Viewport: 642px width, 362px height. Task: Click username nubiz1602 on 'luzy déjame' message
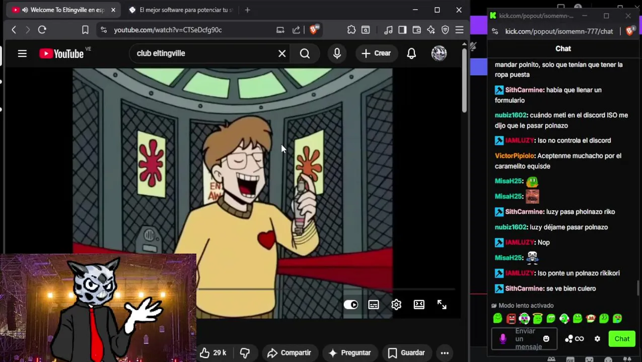click(x=511, y=227)
